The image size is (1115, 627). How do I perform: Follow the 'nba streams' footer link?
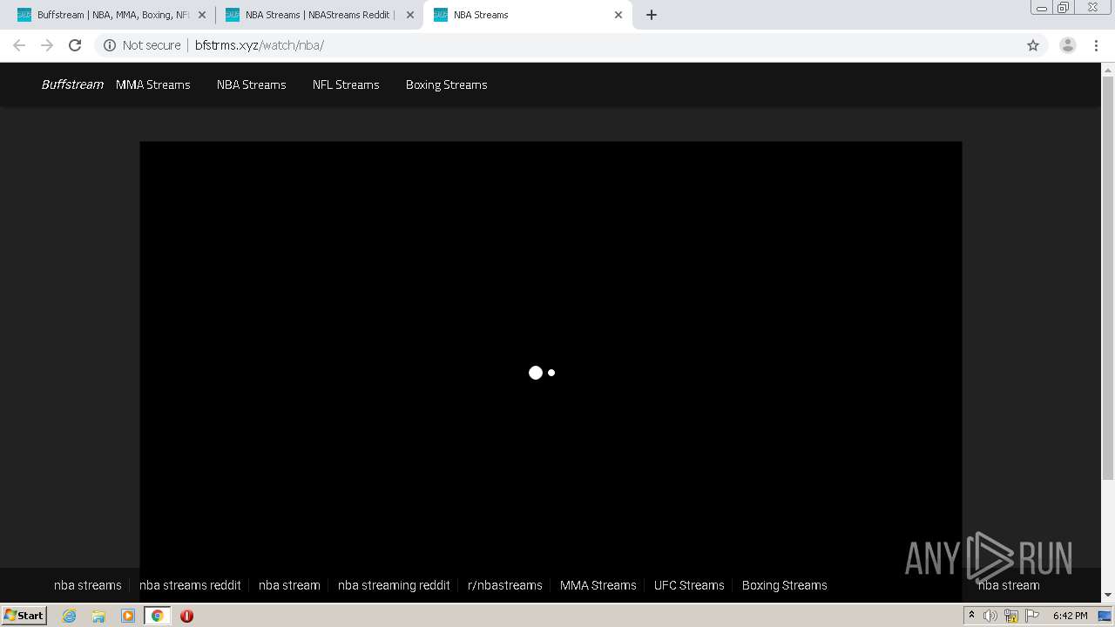pos(88,585)
